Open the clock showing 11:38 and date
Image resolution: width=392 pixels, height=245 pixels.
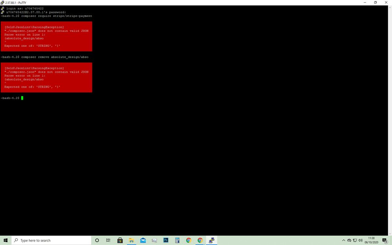click(371, 240)
